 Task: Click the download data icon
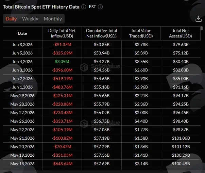coord(199,19)
